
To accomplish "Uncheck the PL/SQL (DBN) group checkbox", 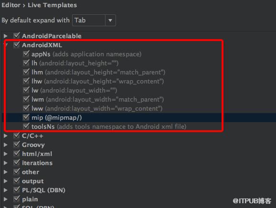I will (17, 190).
